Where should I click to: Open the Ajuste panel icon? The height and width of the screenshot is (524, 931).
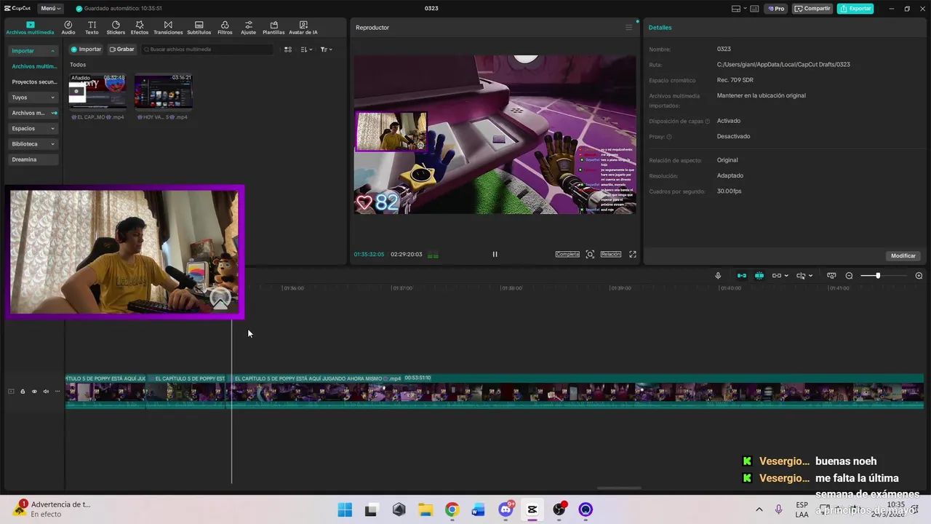(x=249, y=28)
